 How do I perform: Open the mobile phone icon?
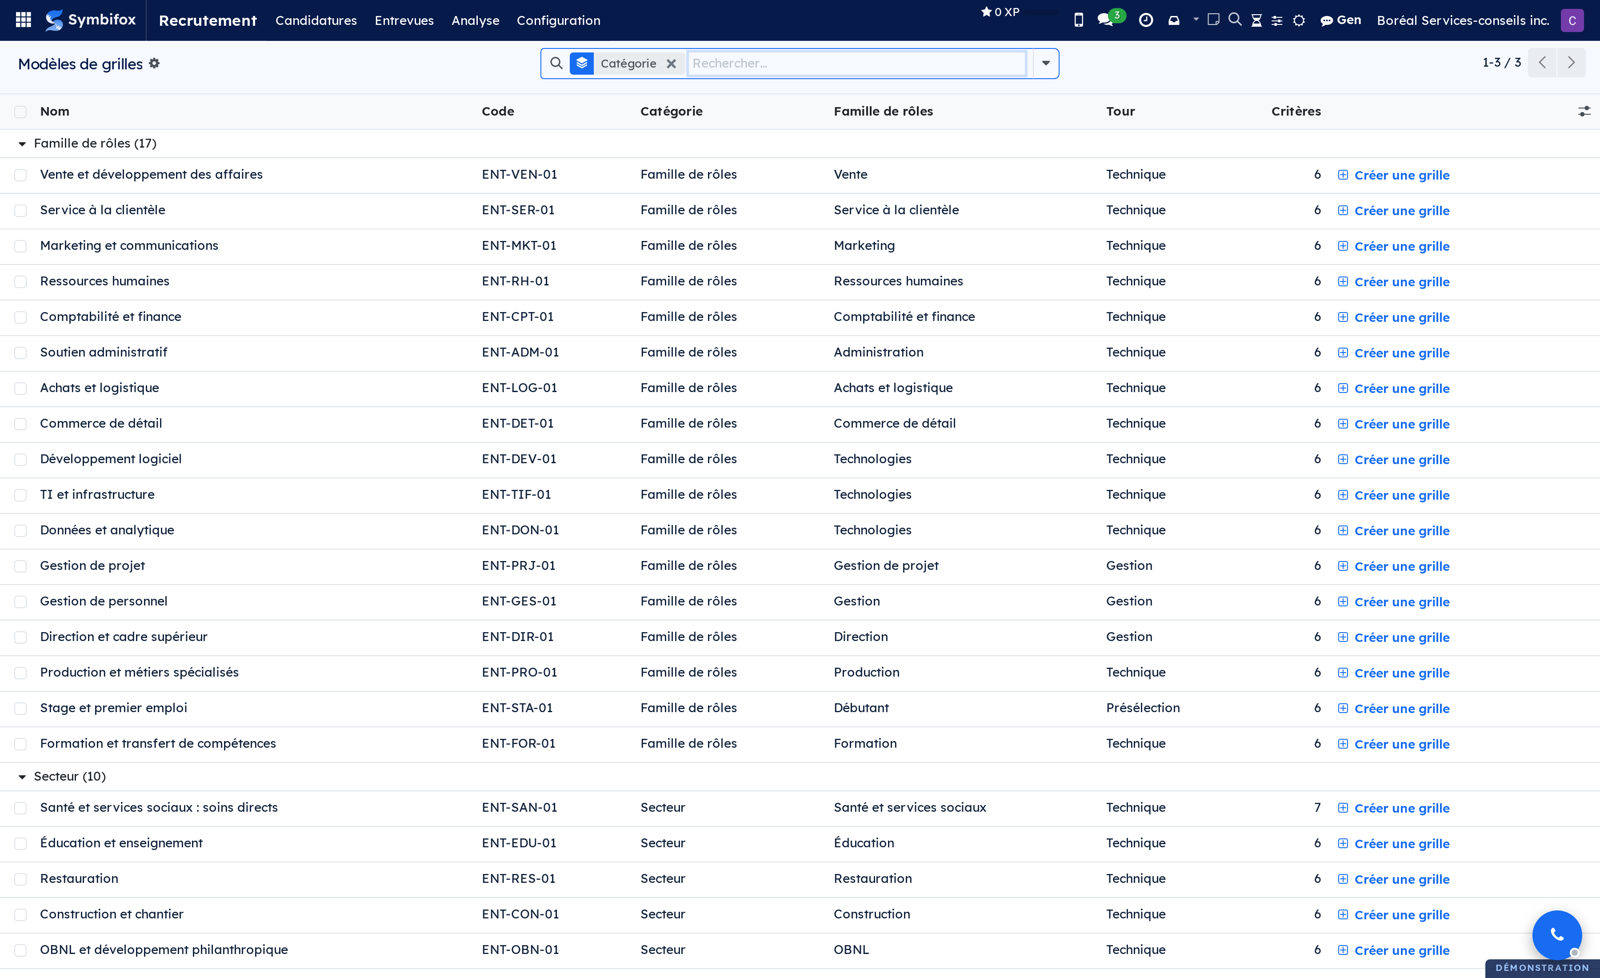(x=1079, y=20)
